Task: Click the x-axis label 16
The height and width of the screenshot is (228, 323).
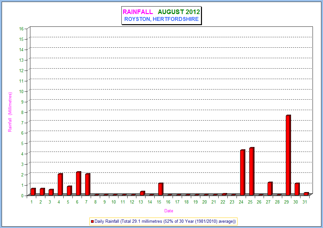Action: [168, 202]
